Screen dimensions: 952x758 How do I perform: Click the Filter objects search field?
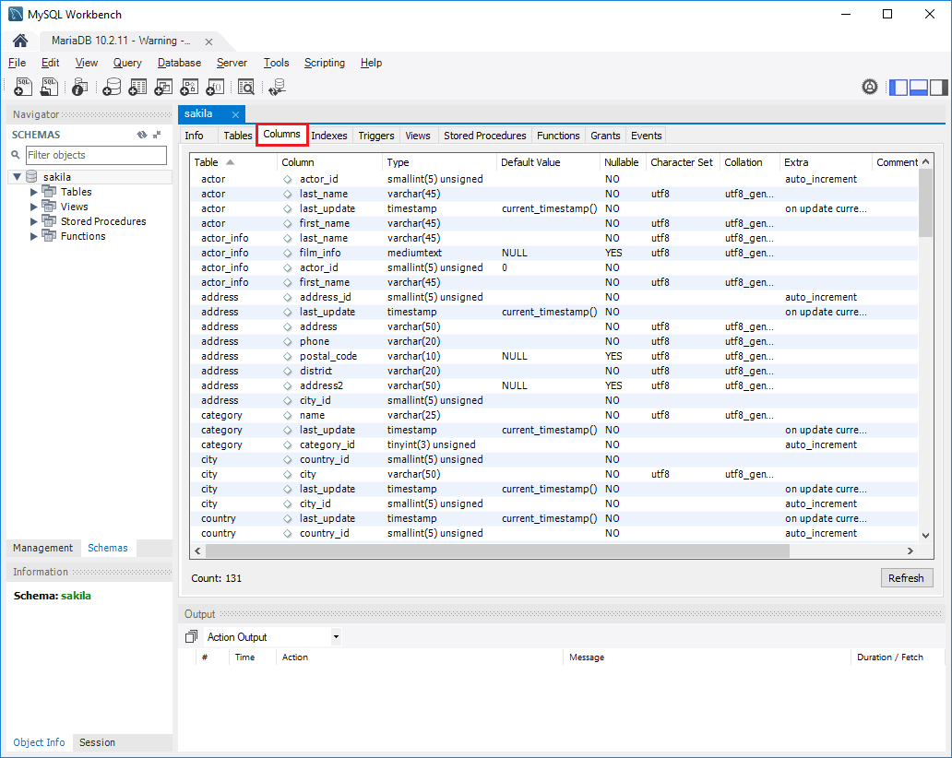tap(96, 154)
